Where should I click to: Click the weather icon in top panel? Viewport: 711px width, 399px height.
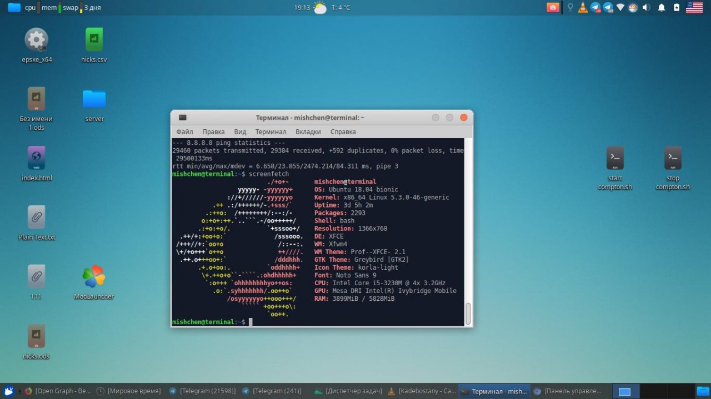tap(320, 7)
